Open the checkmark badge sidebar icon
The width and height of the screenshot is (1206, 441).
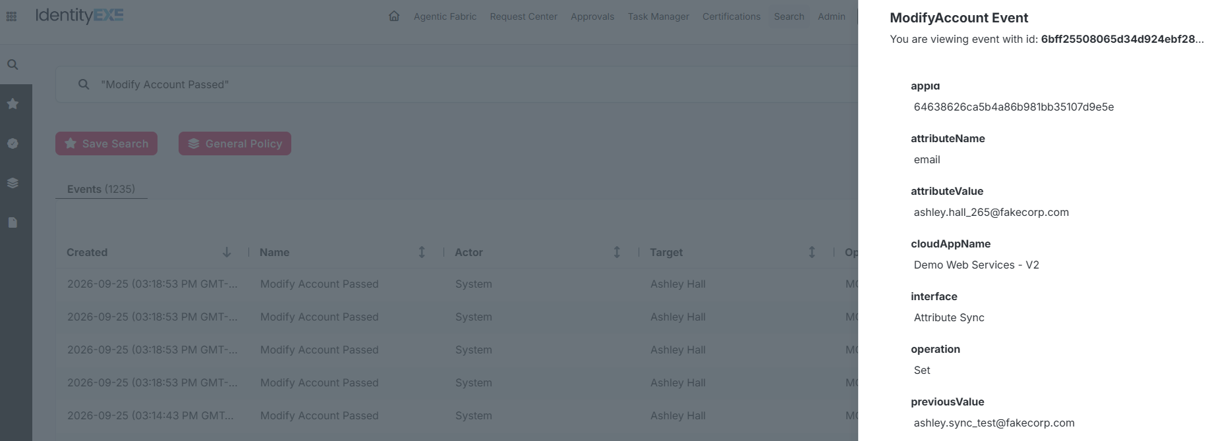pos(13,143)
